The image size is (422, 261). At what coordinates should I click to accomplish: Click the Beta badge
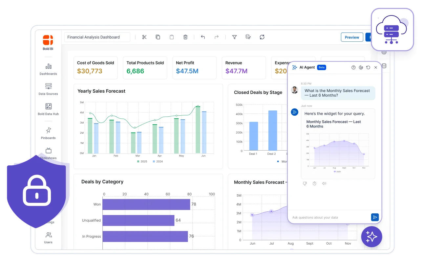coord(322,67)
